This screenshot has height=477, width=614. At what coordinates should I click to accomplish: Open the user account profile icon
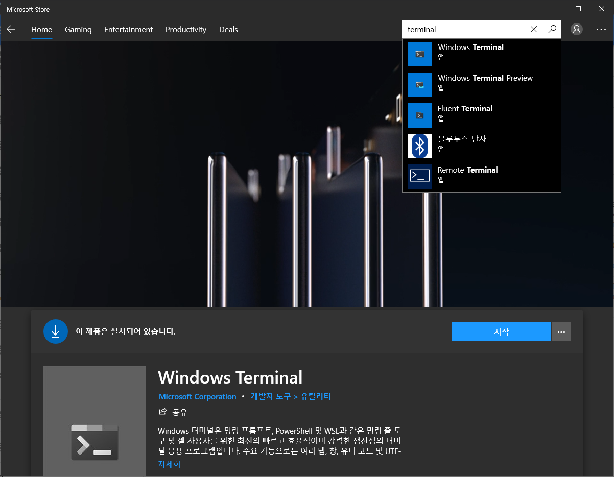[577, 30]
